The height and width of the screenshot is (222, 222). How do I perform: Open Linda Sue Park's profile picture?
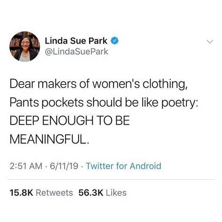coord(25,46)
